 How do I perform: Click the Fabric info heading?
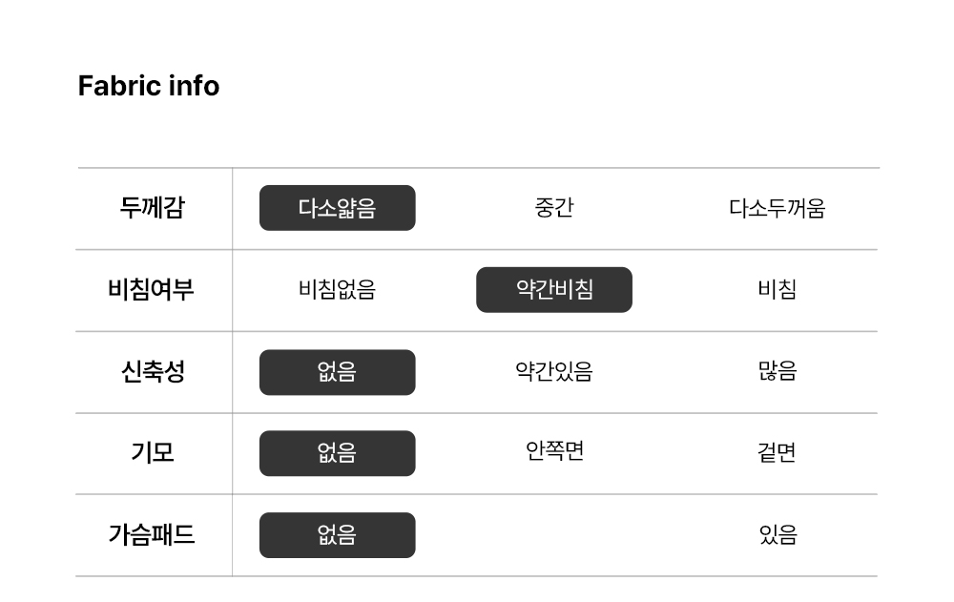[149, 86]
